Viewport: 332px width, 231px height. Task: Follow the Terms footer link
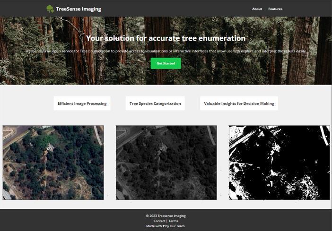click(x=173, y=221)
